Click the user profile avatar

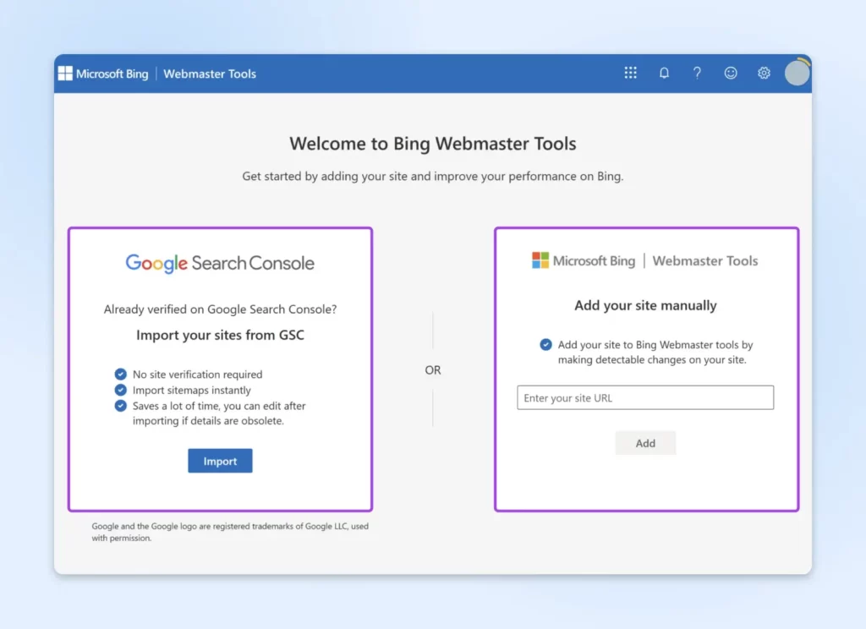click(797, 74)
